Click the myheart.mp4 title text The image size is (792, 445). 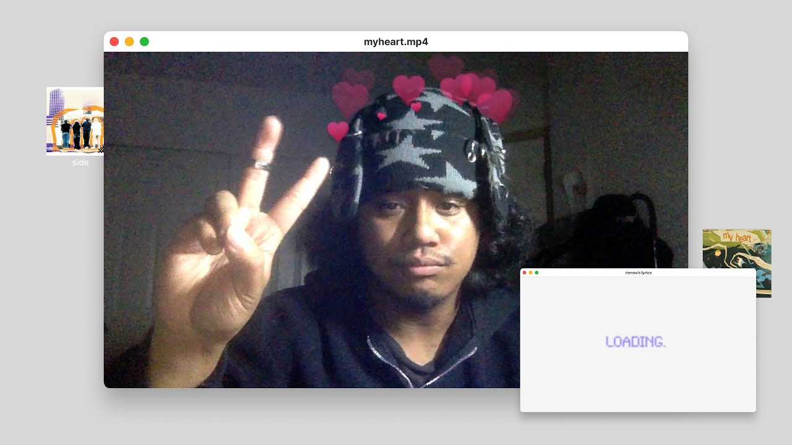tap(396, 41)
